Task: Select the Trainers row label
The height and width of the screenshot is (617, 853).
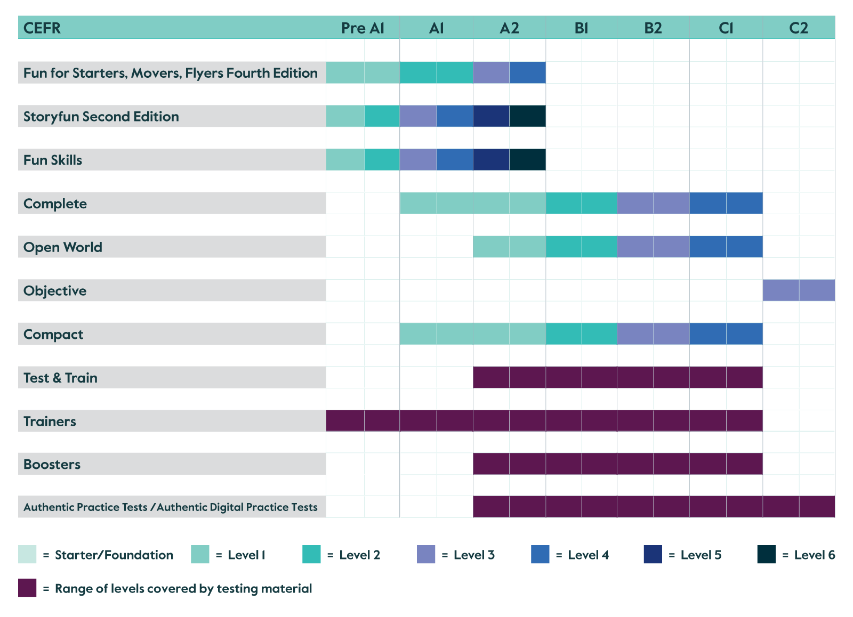Action: [50, 421]
